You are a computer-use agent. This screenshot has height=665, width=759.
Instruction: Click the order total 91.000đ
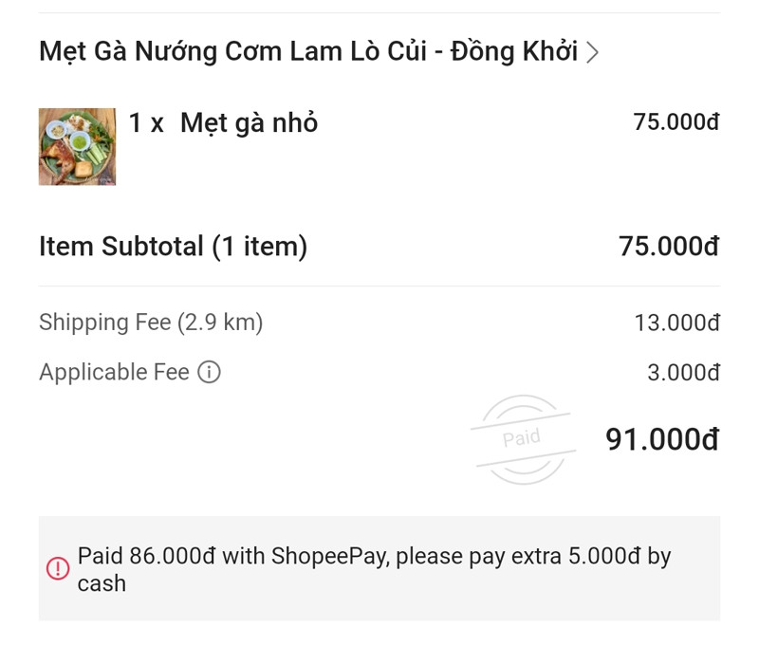pos(661,439)
